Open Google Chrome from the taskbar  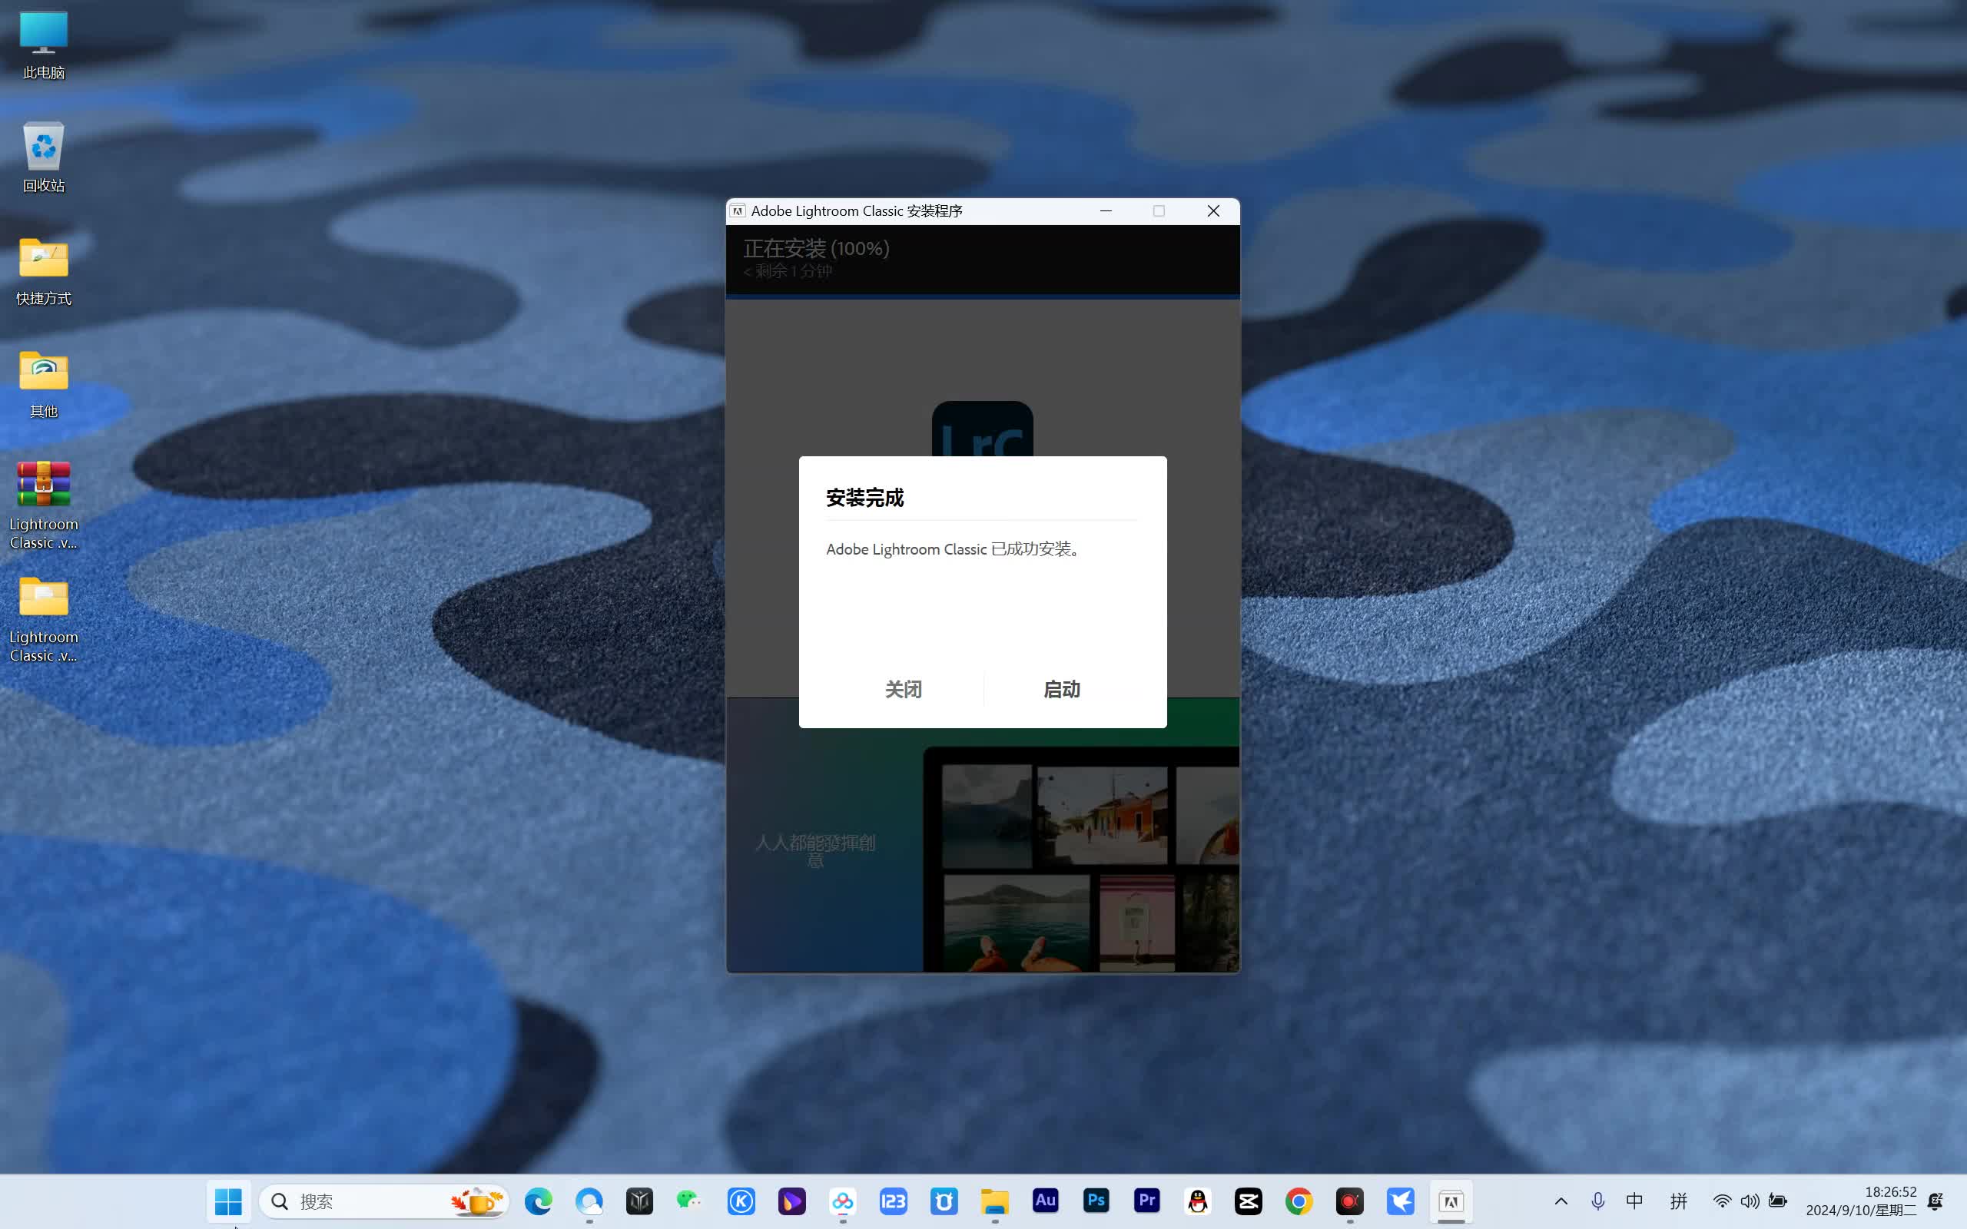[1299, 1201]
